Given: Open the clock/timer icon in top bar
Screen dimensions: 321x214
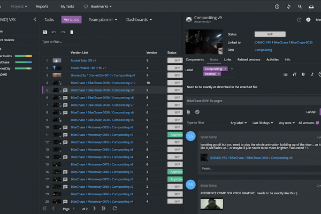Looking at the screenshot, I should coord(277,6).
